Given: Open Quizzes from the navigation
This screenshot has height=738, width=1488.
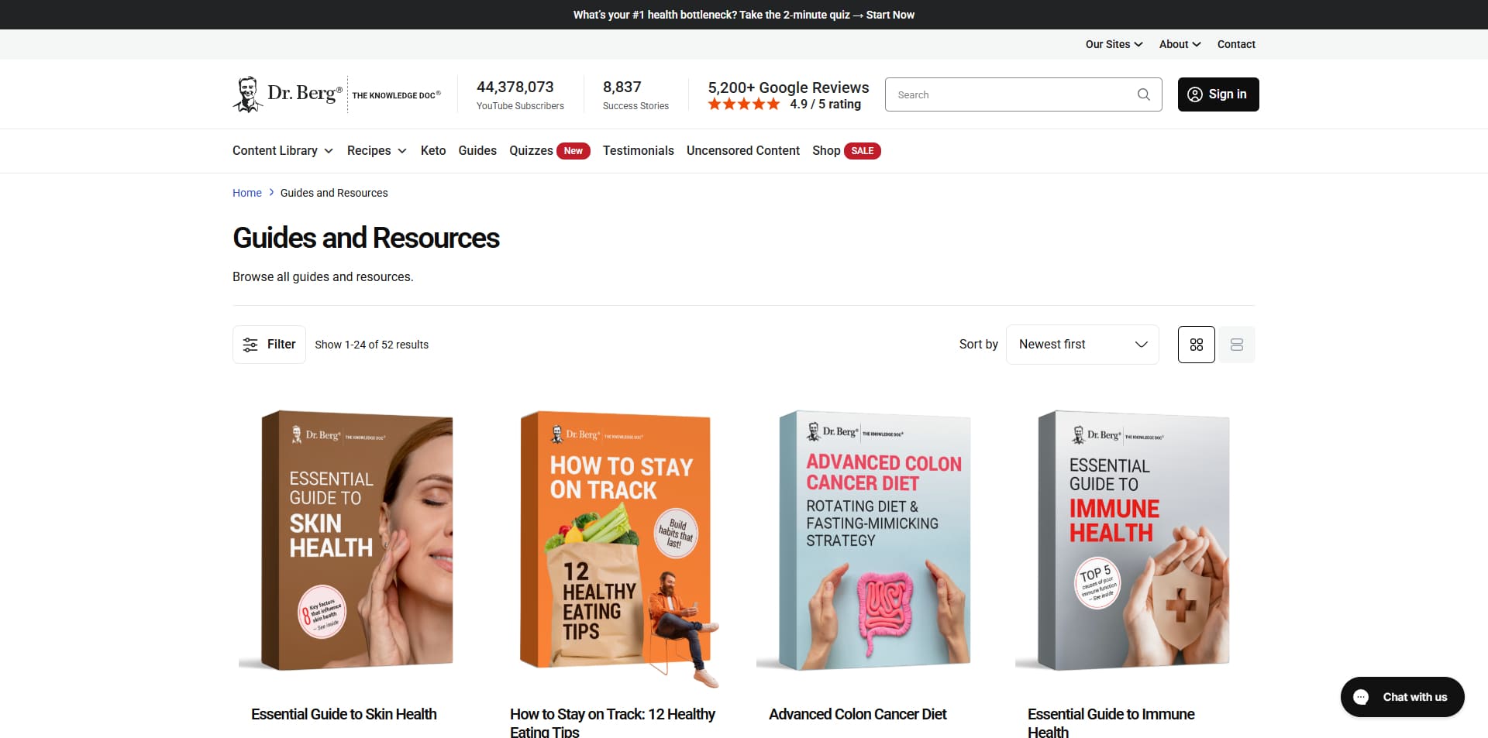Looking at the screenshot, I should tap(549, 151).
